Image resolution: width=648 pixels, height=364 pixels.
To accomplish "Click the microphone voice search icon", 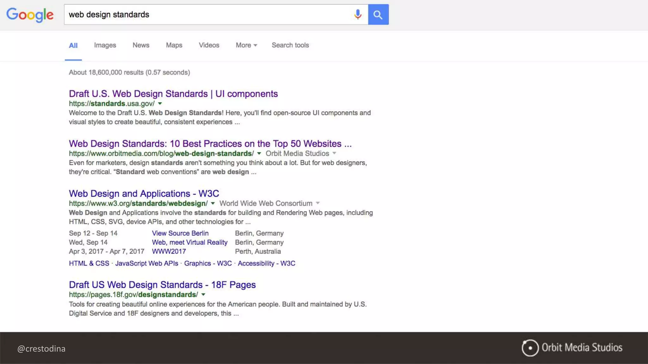I will click(358, 15).
